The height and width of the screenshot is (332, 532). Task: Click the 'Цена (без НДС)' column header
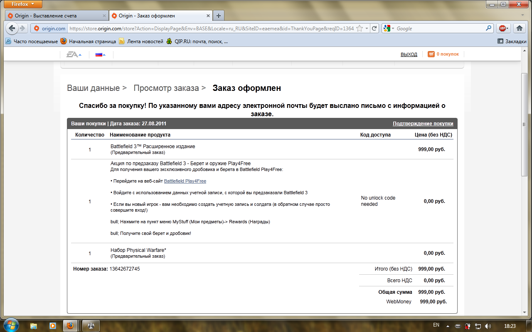(x=433, y=135)
